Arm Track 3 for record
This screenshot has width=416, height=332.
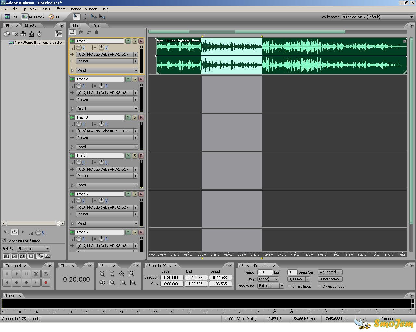[x=141, y=117]
